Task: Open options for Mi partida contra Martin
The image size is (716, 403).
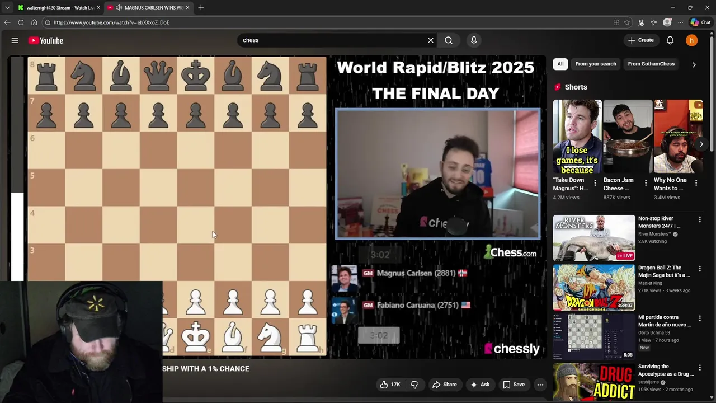Action: point(700,318)
